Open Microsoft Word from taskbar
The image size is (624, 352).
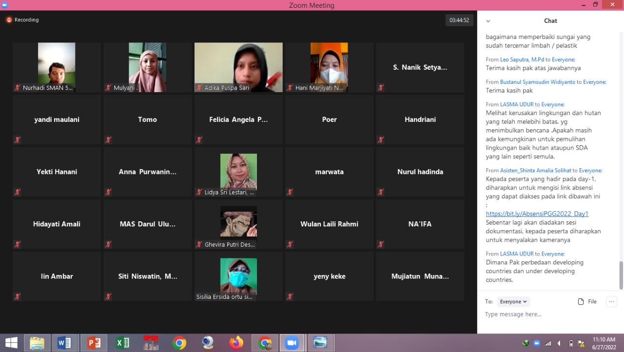click(64, 343)
